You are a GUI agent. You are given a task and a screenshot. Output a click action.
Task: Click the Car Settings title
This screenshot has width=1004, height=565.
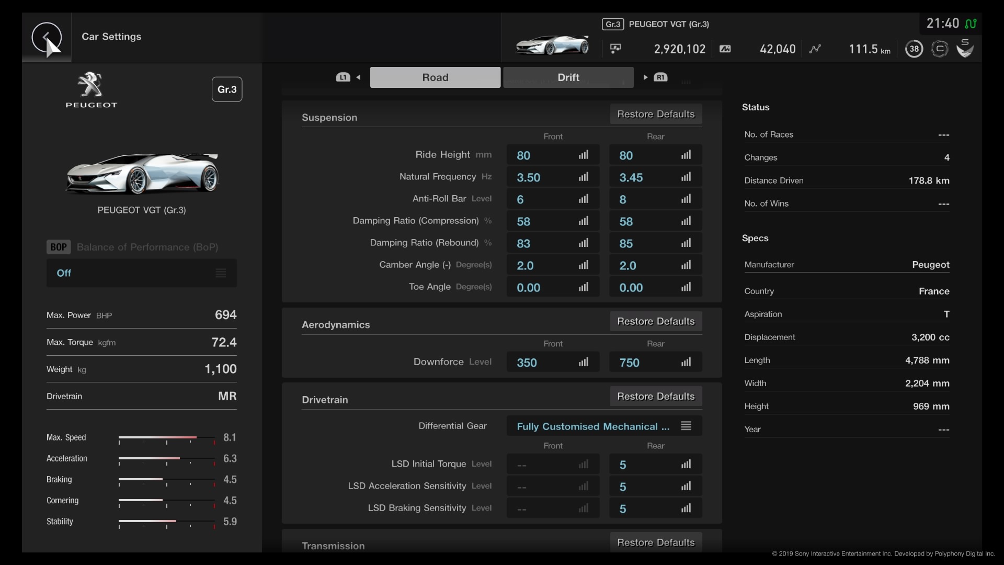click(111, 37)
